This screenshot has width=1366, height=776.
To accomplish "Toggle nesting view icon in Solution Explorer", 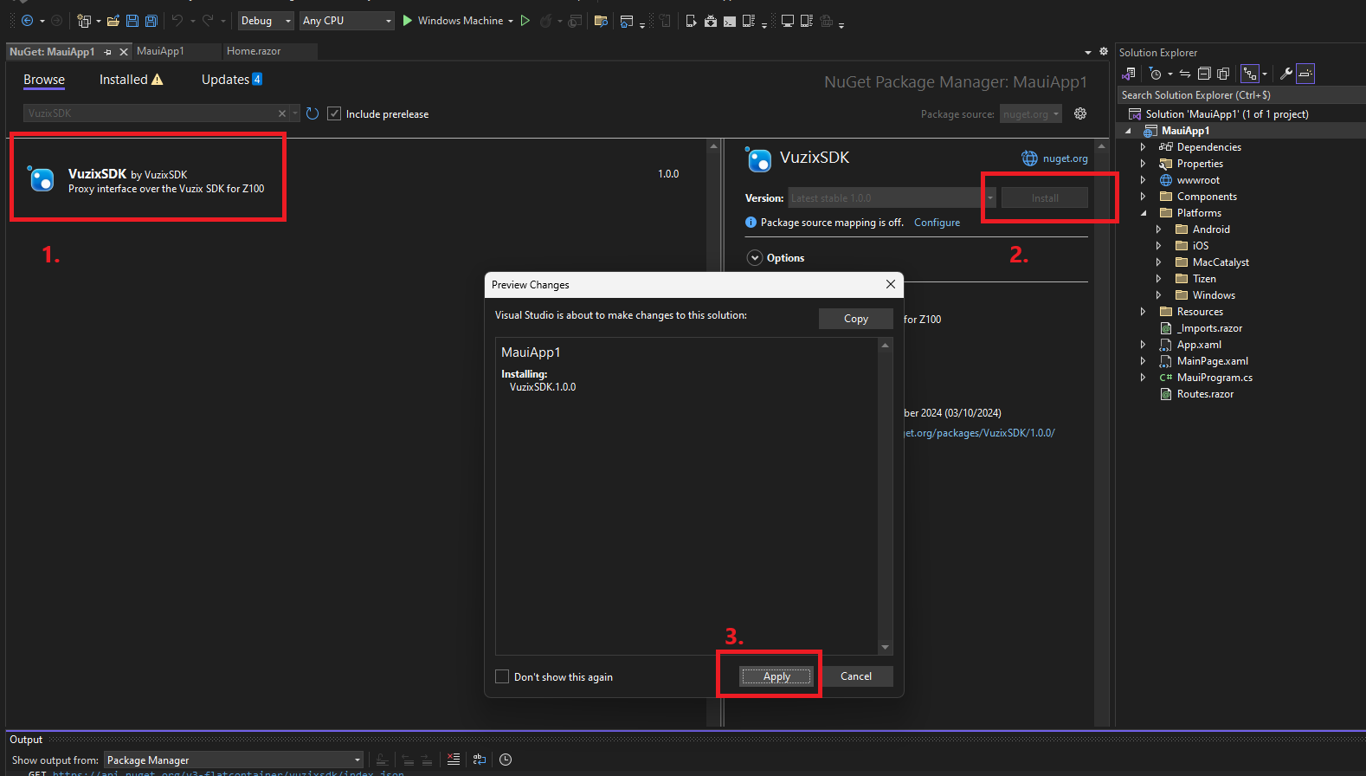I will tap(1249, 74).
